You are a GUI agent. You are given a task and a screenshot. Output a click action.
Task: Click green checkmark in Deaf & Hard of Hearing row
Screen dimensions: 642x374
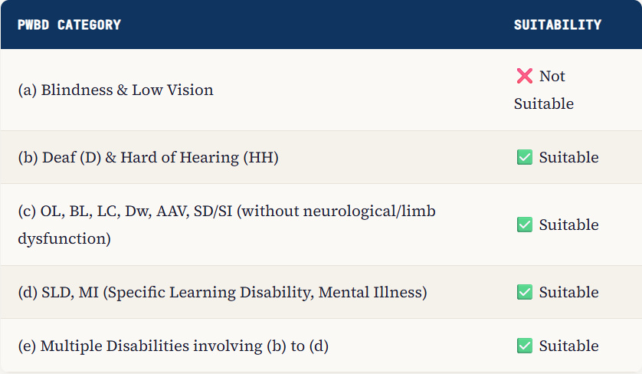coord(525,157)
